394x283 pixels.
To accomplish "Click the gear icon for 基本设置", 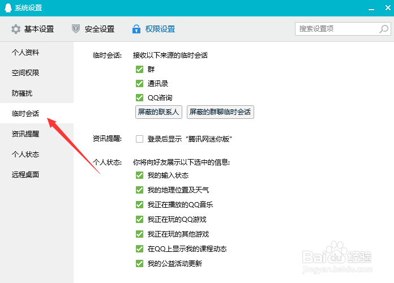I will (x=16, y=29).
